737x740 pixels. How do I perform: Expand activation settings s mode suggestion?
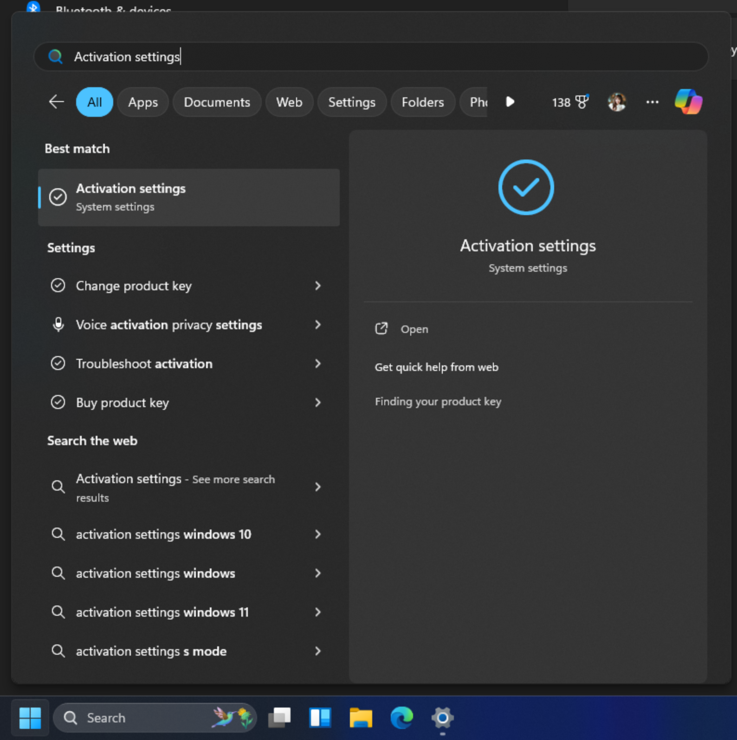click(x=318, y=651)
